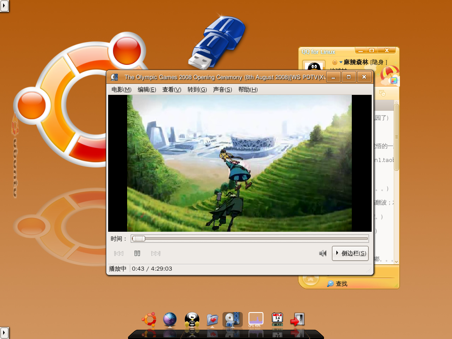Click the colorful square icon in QQ
The height and width of the screenshot is (339, 452).
click(394, 80)
